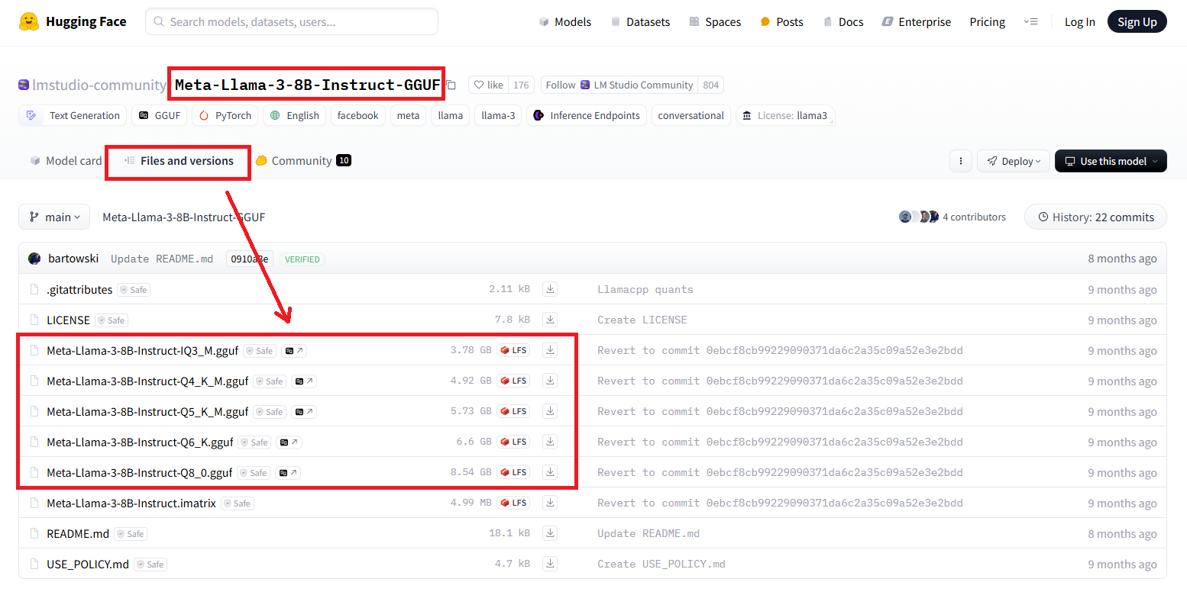This screenshot has width=1187, height=595.
Task: Open GGUF viewer icon for Q5_K_M file
Action: pyautogui.click(x=304, y=412)
